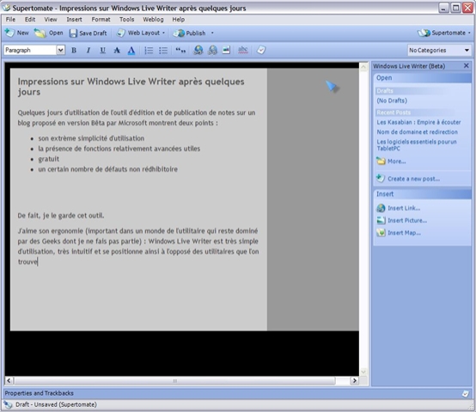Open the Insert menu
476x412 pixels.
[x=75, y=20]
